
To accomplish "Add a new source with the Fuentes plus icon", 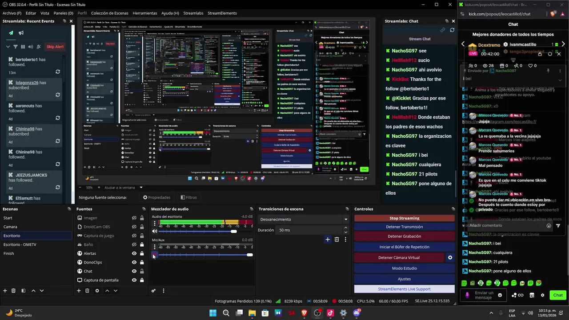I will (79, 291).
